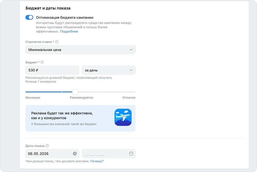Click the Рекомендуется slider label

(x=81, y=98)
